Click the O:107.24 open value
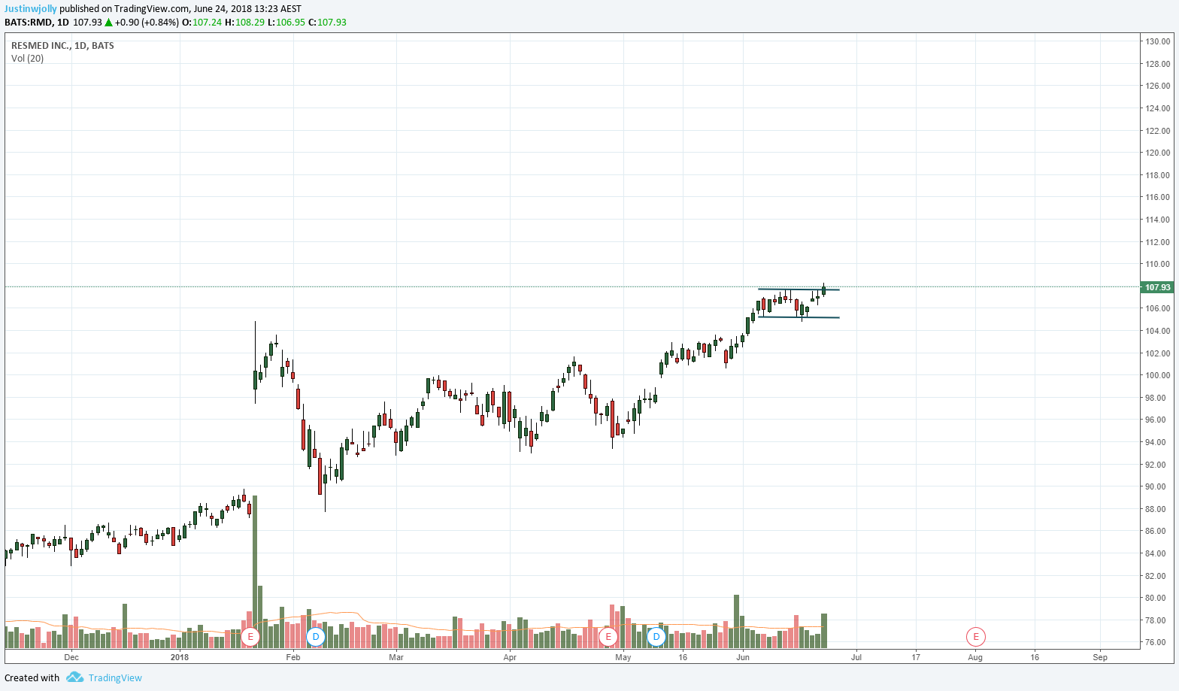Viewport: 1179px width, 691px height. pos(202,23)
